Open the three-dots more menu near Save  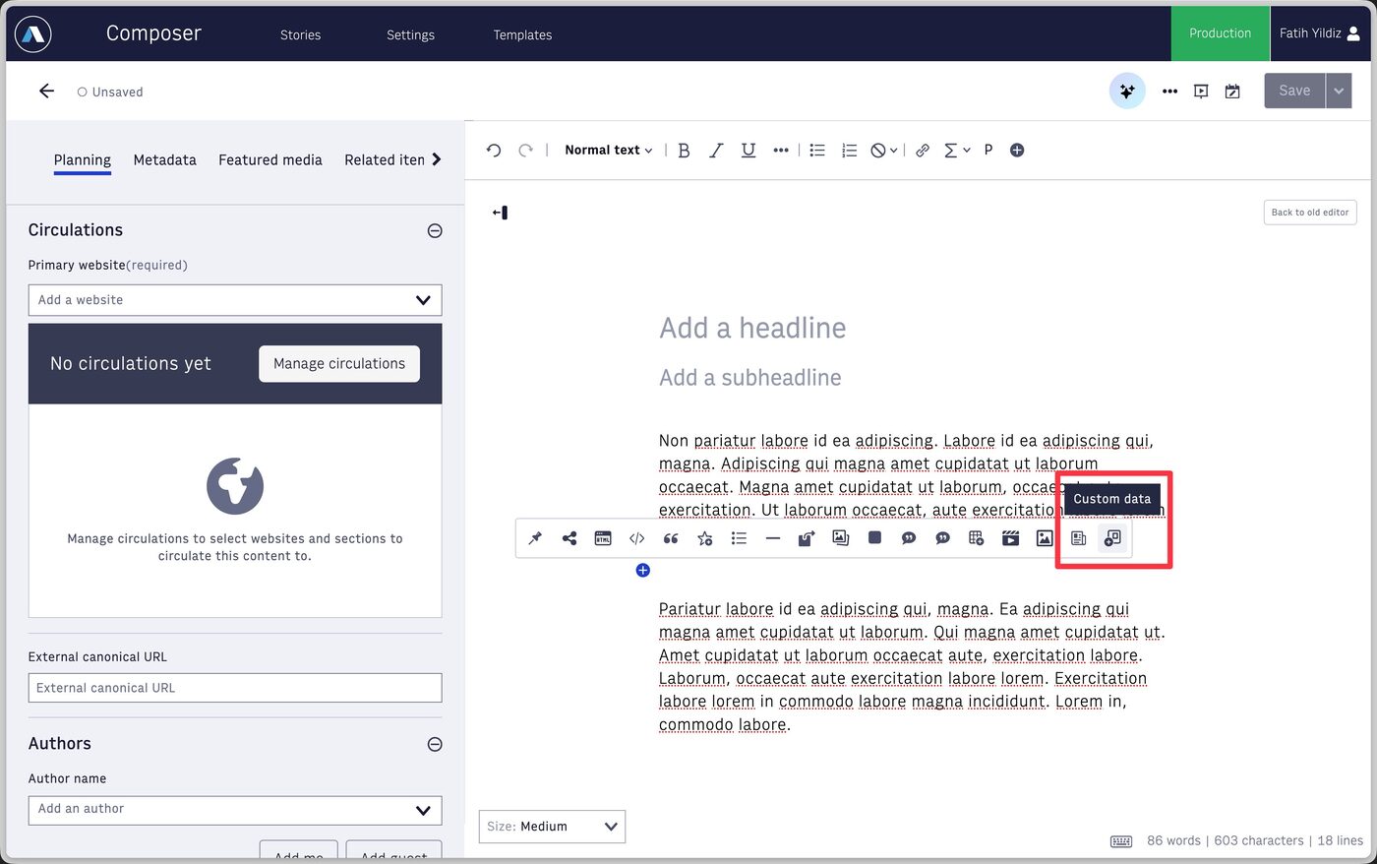(1169, 92)
